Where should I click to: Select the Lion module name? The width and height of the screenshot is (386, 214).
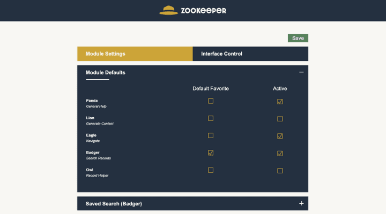90,118
